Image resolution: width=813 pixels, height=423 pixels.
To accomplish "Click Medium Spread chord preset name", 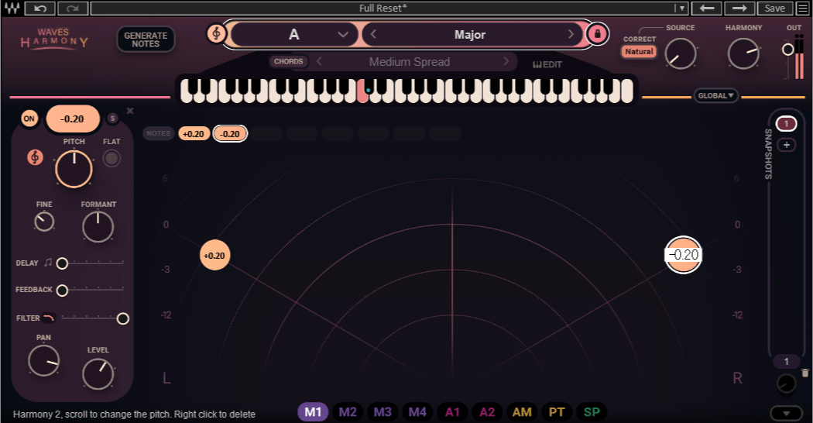I will (410, 62).
